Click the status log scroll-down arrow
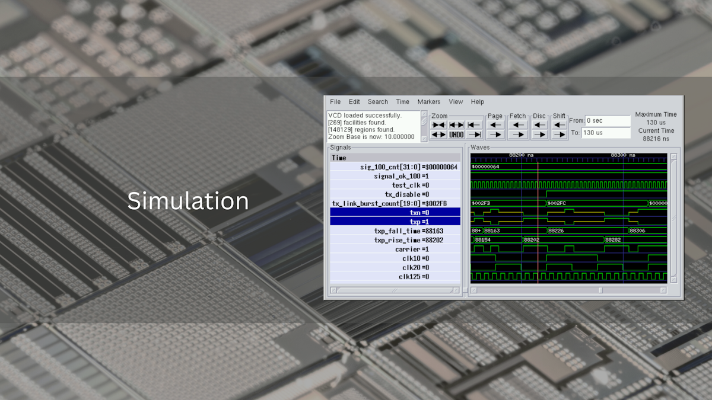 point(424,139)
